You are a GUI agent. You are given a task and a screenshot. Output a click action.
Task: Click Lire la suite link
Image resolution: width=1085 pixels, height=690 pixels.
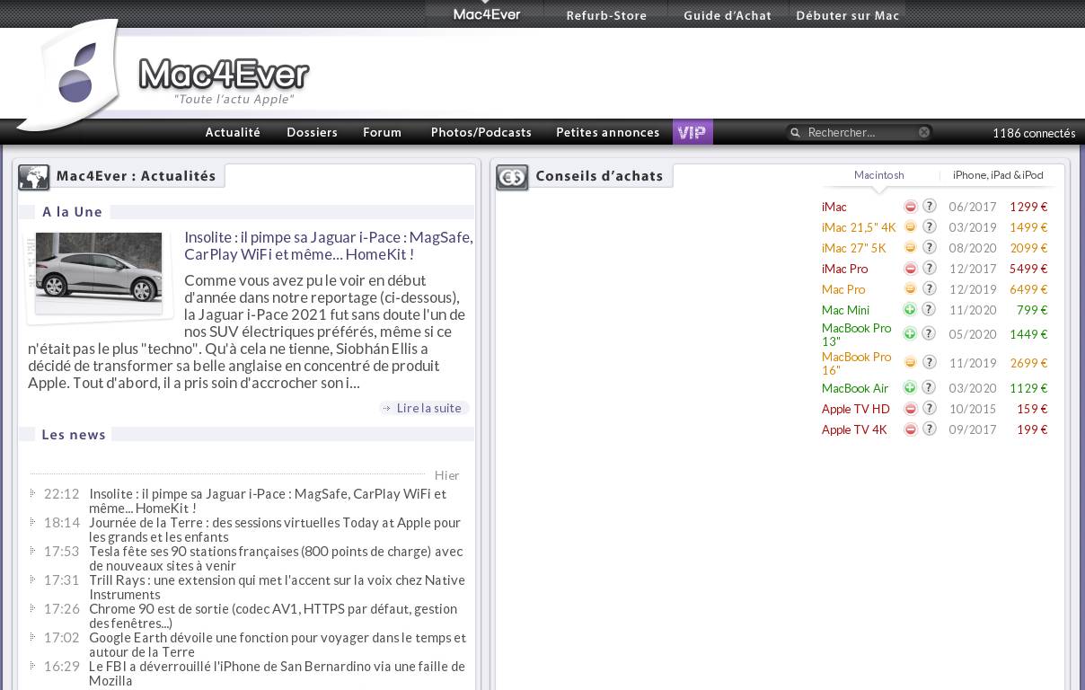click(428, 409)
